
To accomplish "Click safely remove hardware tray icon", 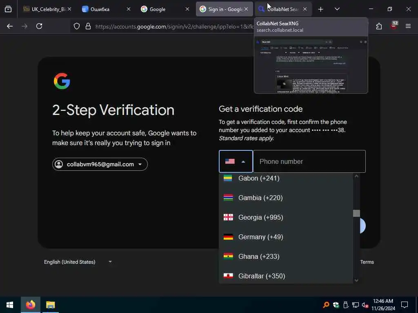I will (x=345, y=305).
